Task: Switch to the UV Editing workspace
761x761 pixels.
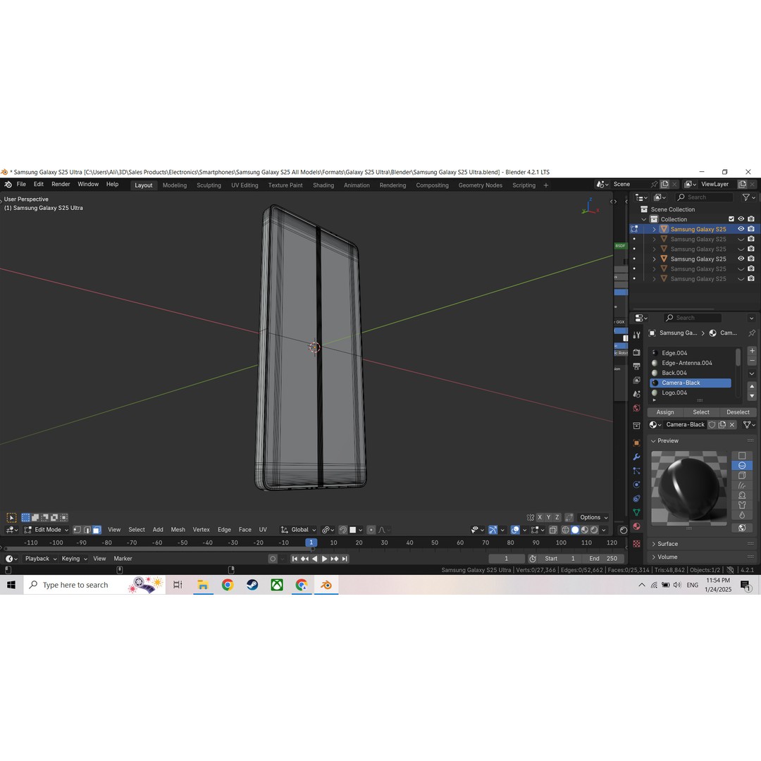Action: coord(245,185)
